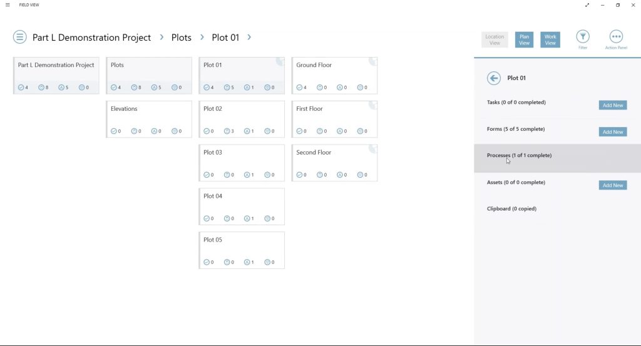Expand chevron after Plot 01 breadcrumb
641x346 pixels.
[249, 38]
